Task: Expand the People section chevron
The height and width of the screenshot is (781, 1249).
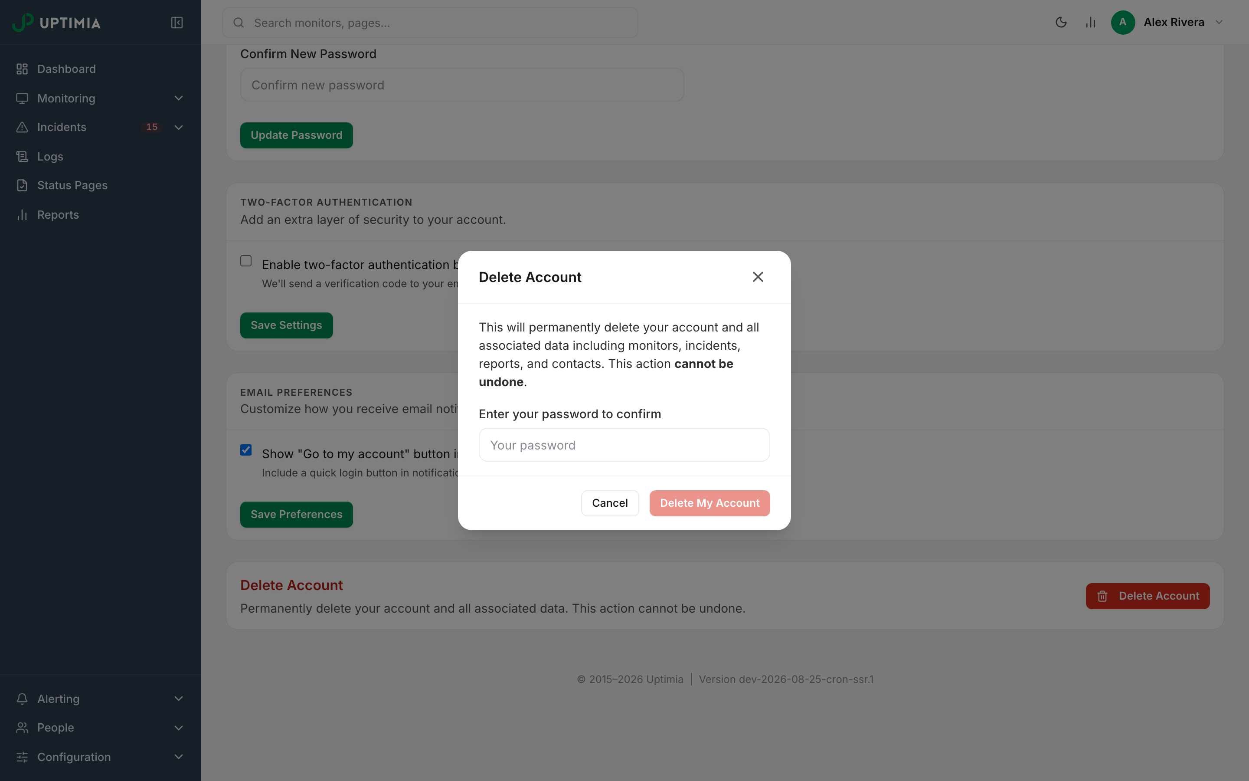Action: coord(179,728)
